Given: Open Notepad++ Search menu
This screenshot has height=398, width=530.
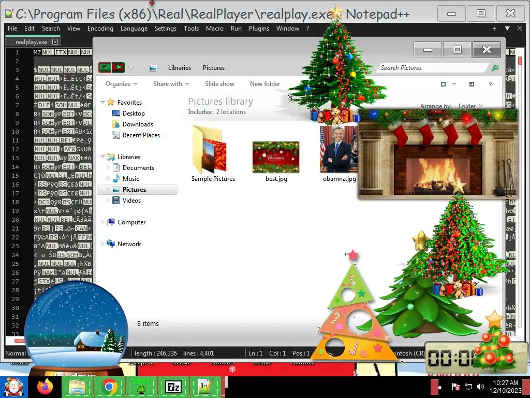Looking at the screenshot, I should click(51, 29).
